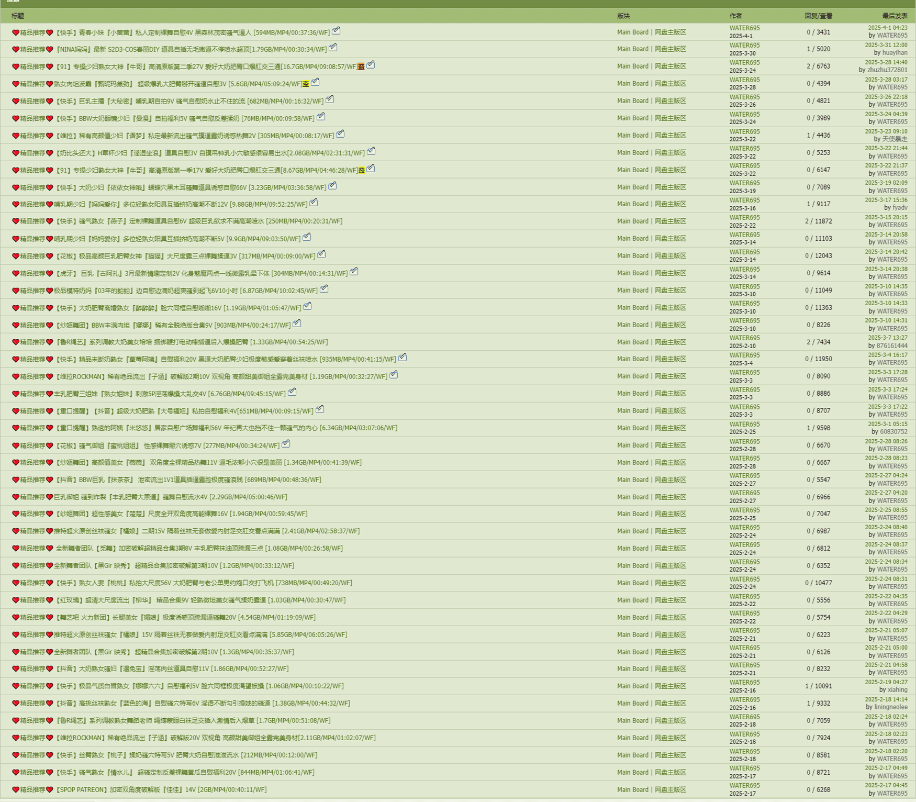Viewport: 916px width, 802px height.
Task: Click the attachment icon in the 5020-views thread
Action: coord(333,48)
